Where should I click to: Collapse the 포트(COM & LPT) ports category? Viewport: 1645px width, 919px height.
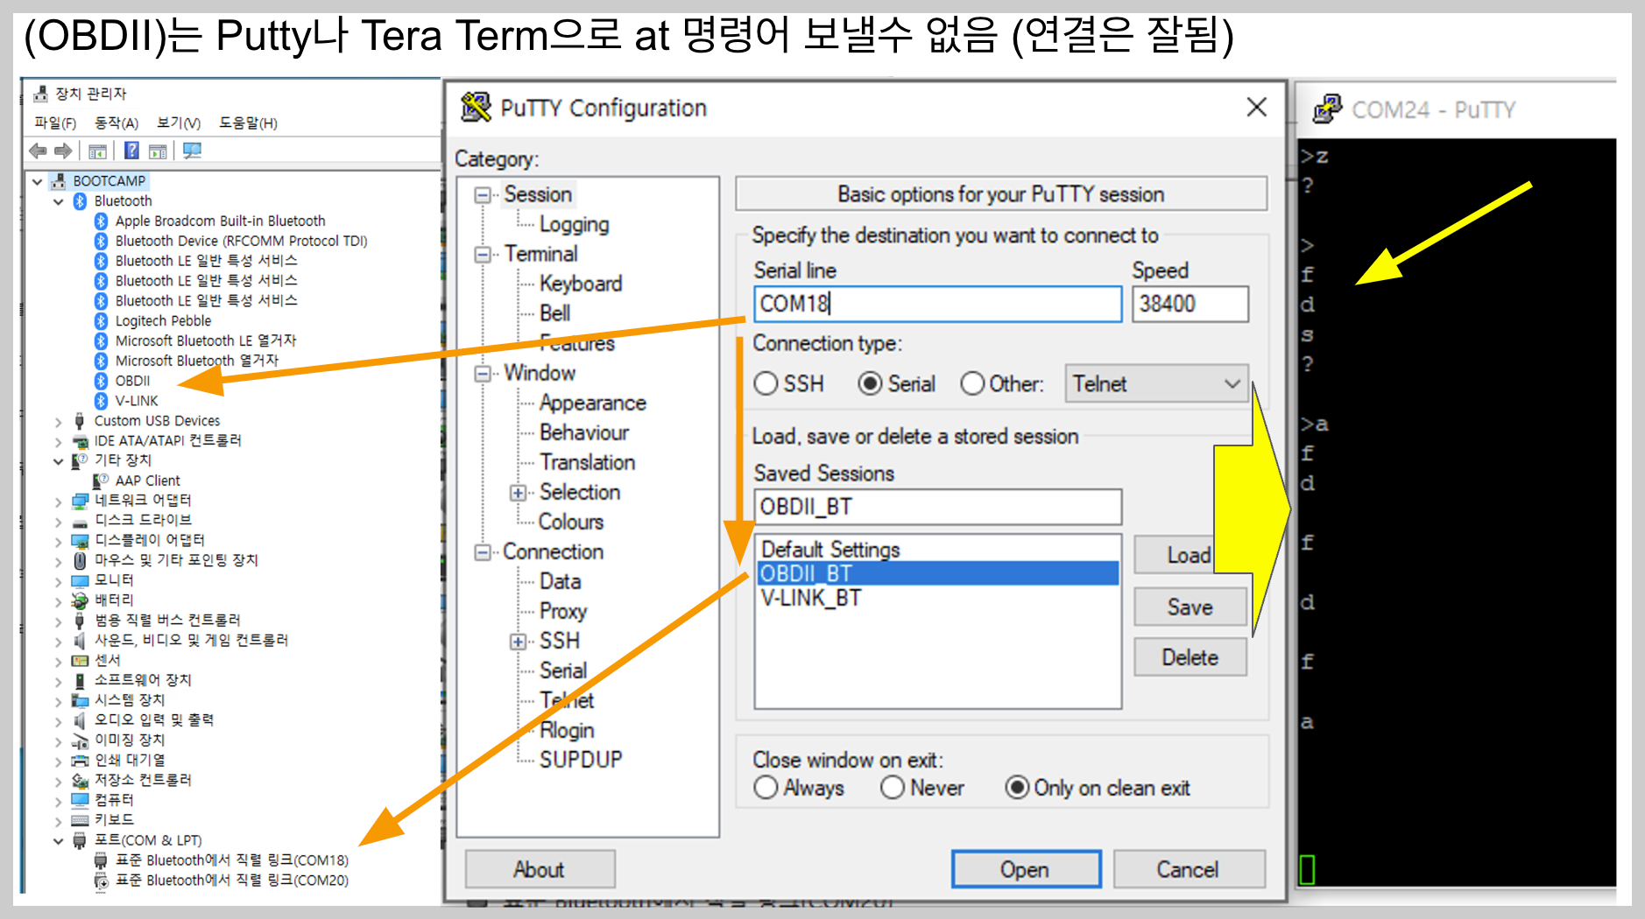(x=59, y=841)
